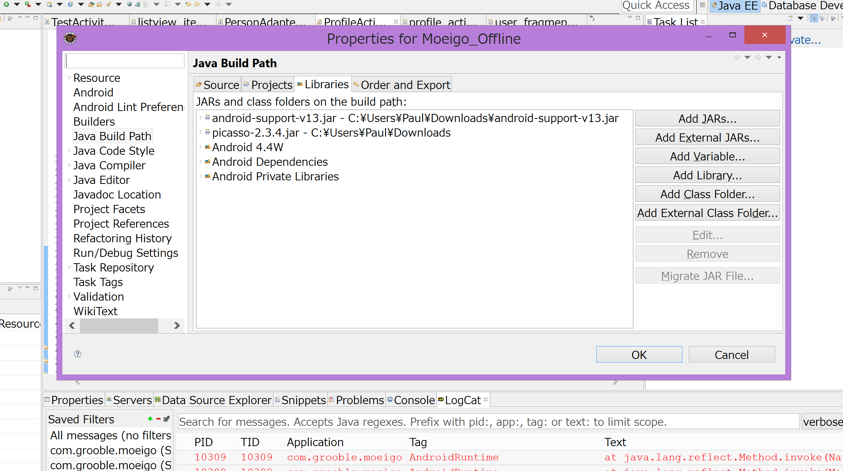
Task: Expand the Task Repository category
Action: [x=69, y=267]
